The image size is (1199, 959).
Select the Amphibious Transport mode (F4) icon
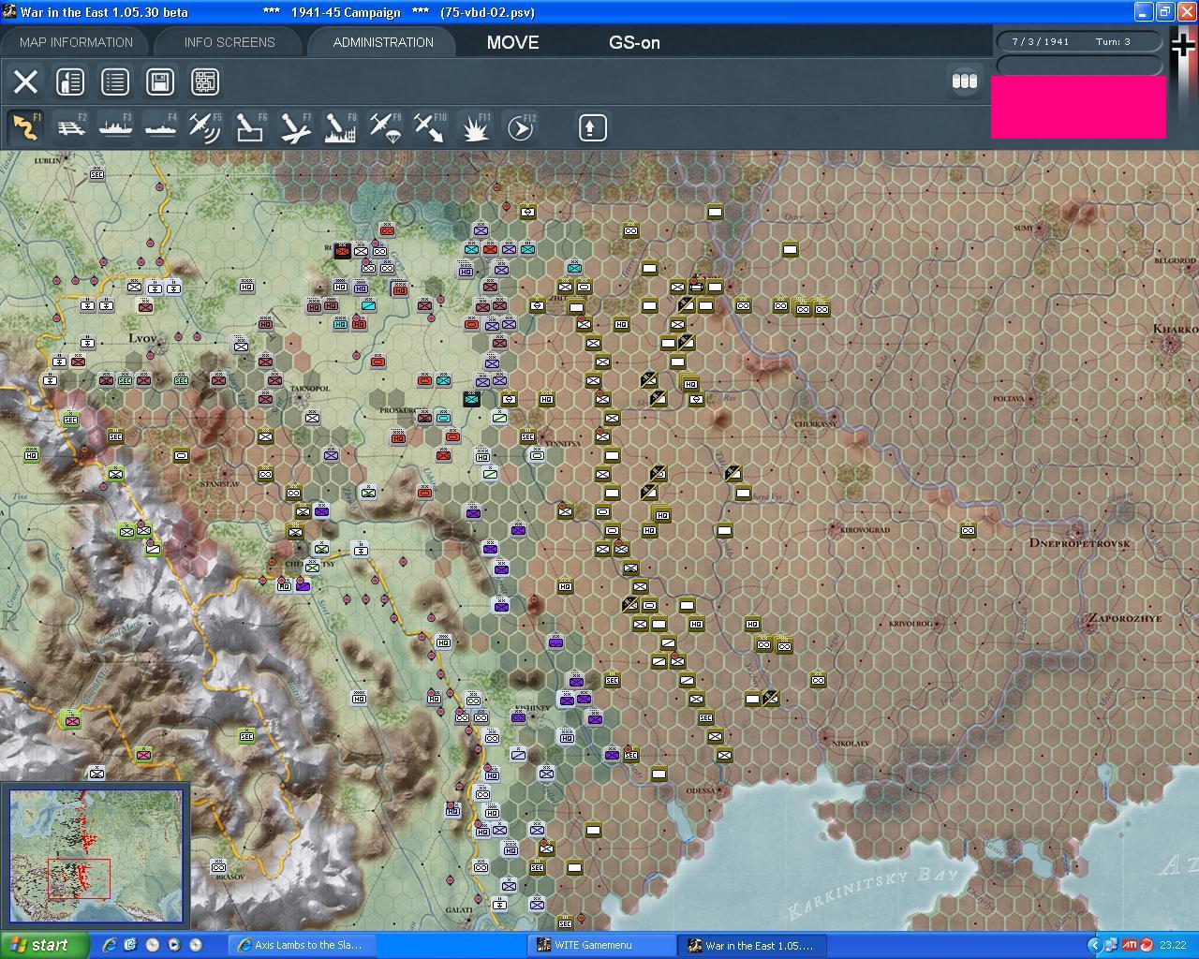click(160, 127)
